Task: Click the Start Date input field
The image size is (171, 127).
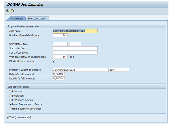Action: point(60,44)
